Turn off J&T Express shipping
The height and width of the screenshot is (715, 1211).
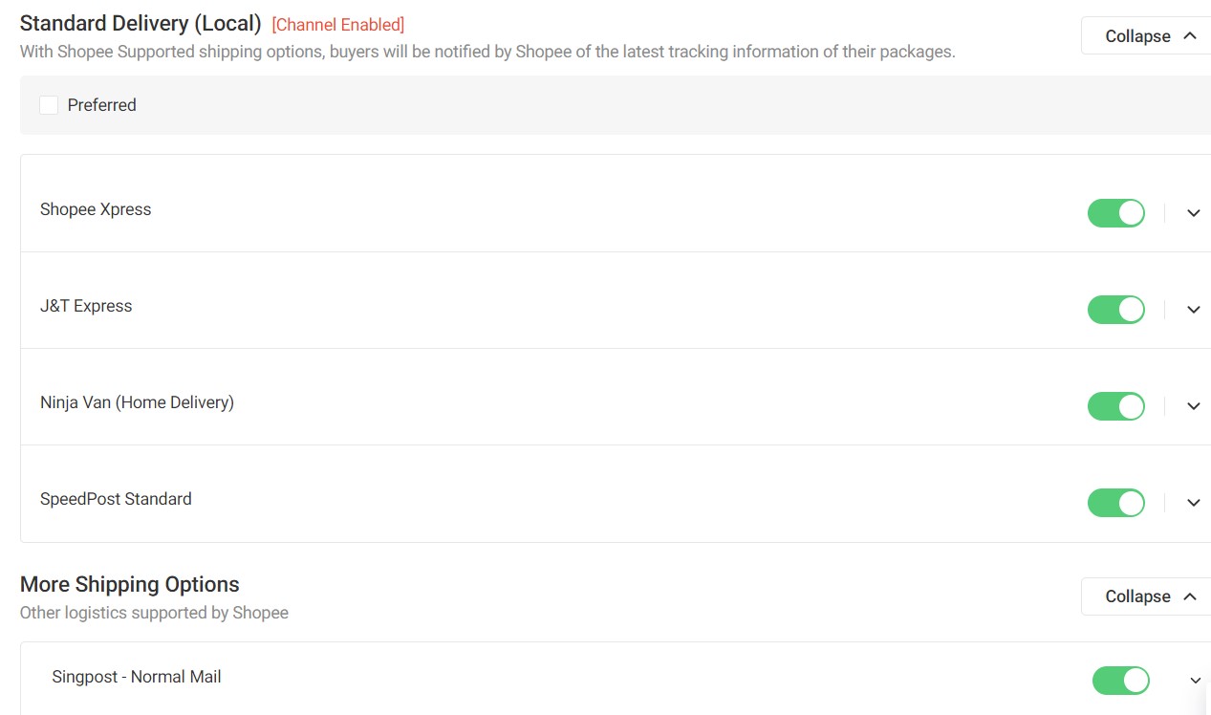click(1115, 310)
